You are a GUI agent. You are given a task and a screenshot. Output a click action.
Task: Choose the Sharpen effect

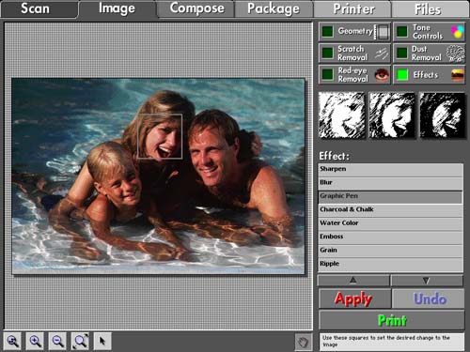point(390,169)
